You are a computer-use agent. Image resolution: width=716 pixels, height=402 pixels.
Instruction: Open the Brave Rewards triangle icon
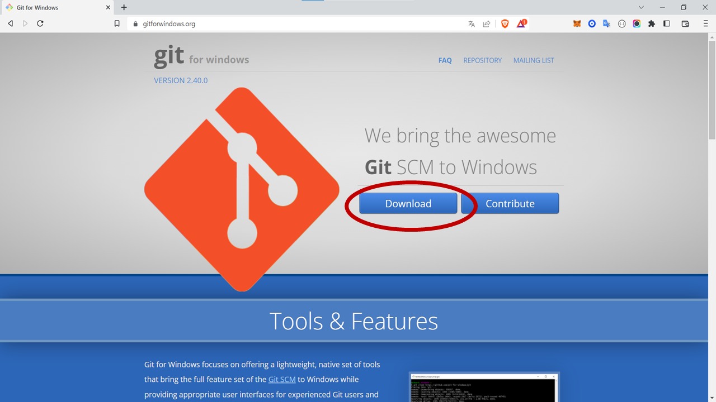coord(521,23)
